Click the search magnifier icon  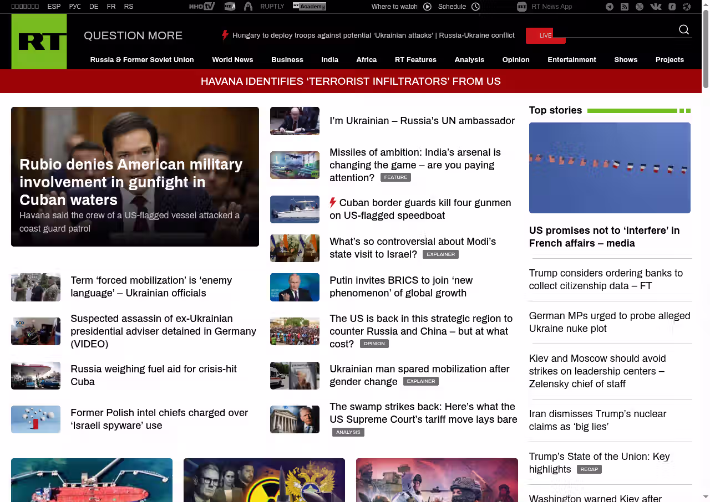tap(684, 30)
